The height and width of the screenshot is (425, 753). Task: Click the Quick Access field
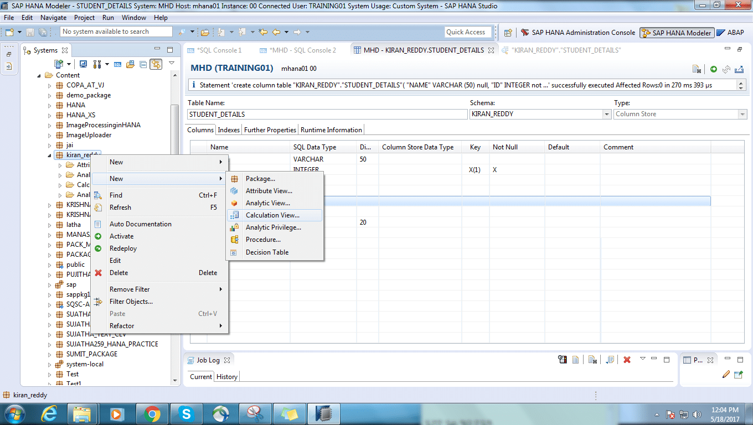click(468, 32)
